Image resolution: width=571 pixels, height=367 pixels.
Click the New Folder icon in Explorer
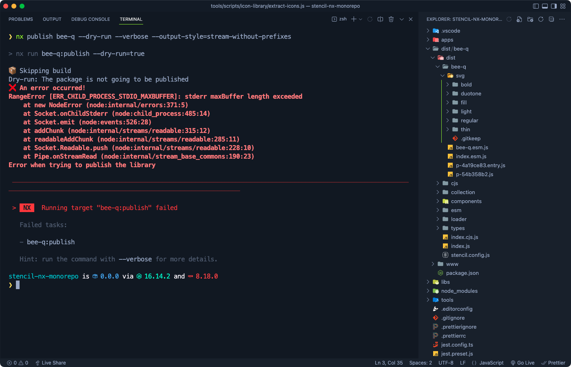coord(530,19)
